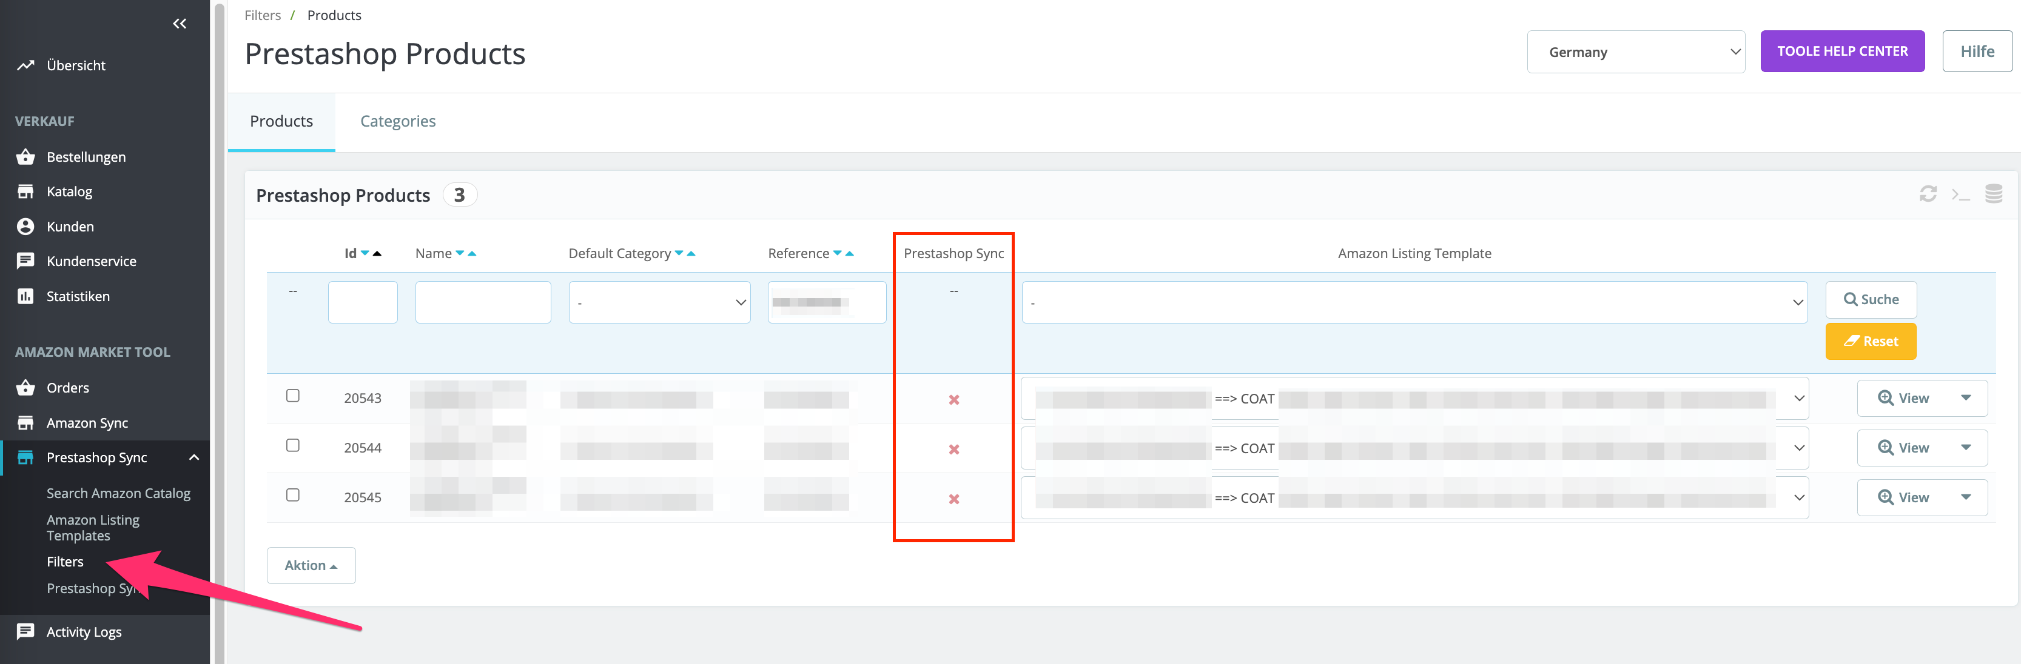Click the TOOLE HELP CENTER button
Viewport: 2021px width, 664px height.
click(x=1841, y=51)
